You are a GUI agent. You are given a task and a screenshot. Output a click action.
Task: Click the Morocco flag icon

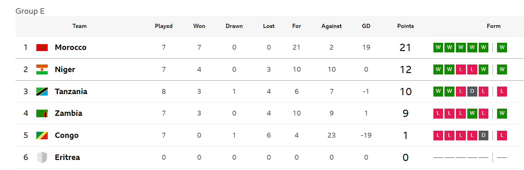[42, 48]
